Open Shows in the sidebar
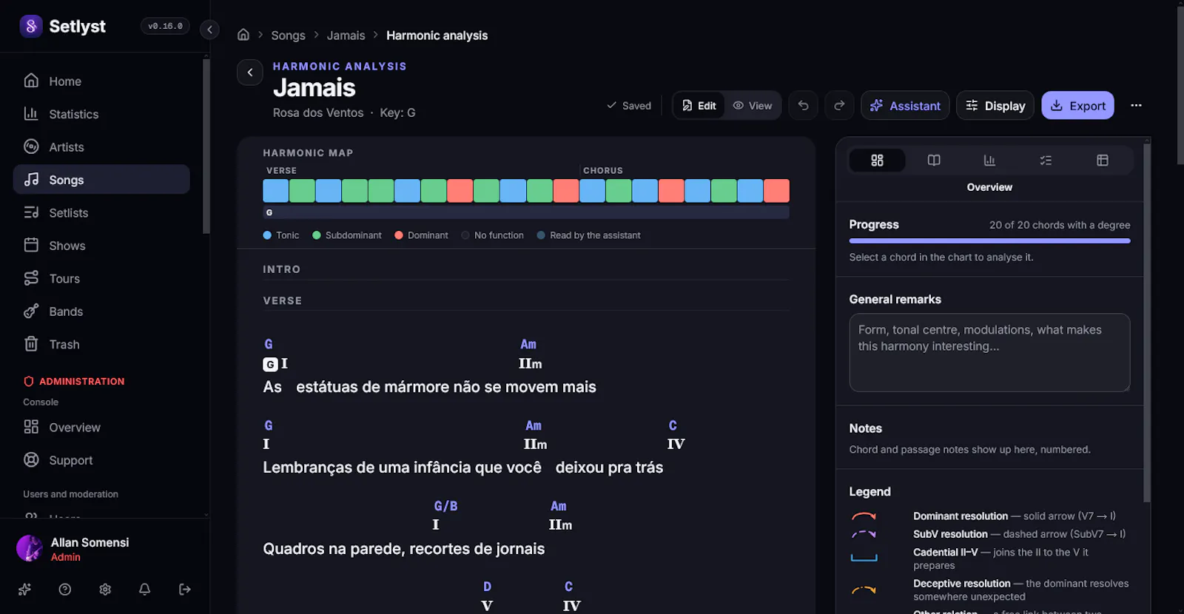 coord(101,246)
